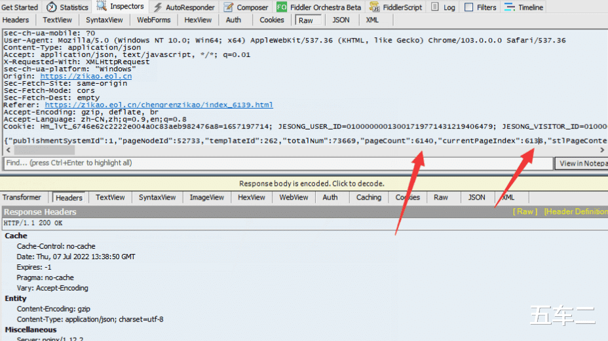
Task: Click the FiddlerScript JS icon
Action: (x=374, y=7)
